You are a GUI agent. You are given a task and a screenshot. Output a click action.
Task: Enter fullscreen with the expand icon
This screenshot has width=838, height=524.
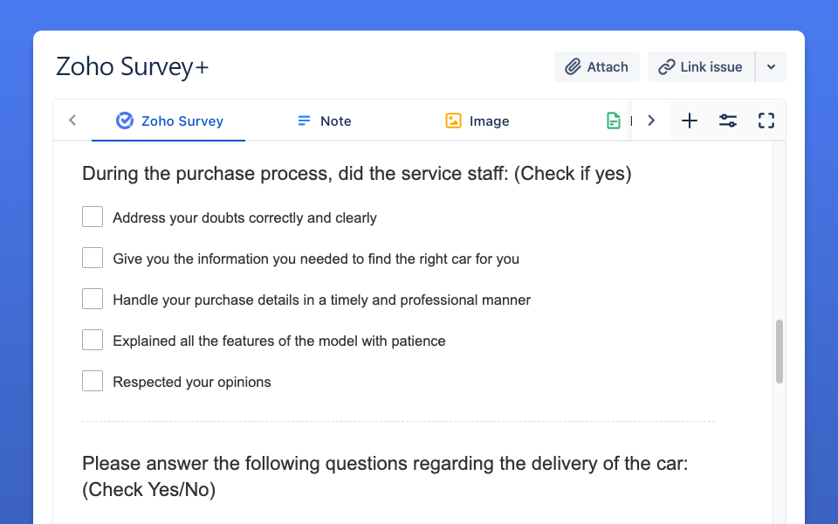pos(766,121)
